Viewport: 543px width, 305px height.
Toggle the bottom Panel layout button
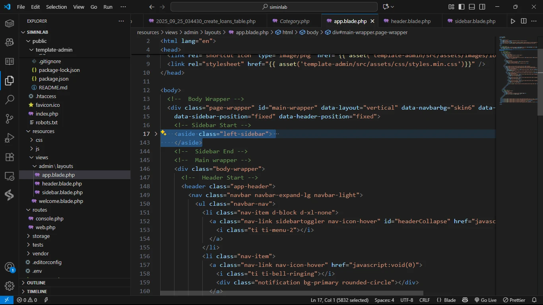pyautogui.click(x=472, y=7)
